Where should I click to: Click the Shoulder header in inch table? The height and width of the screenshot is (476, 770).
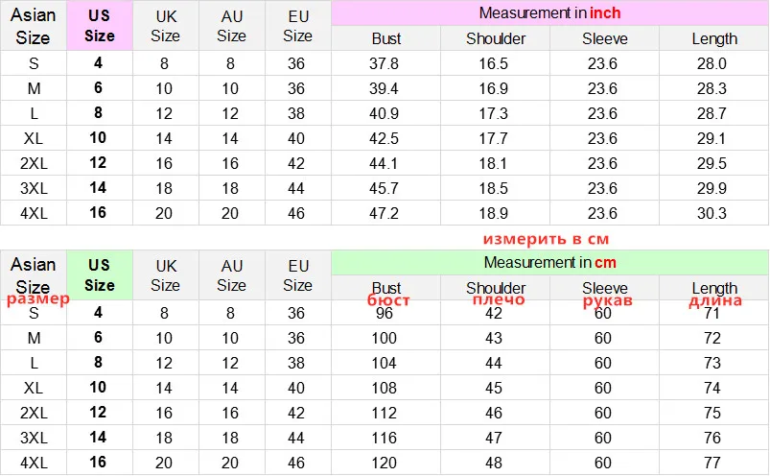coord(495,38)
